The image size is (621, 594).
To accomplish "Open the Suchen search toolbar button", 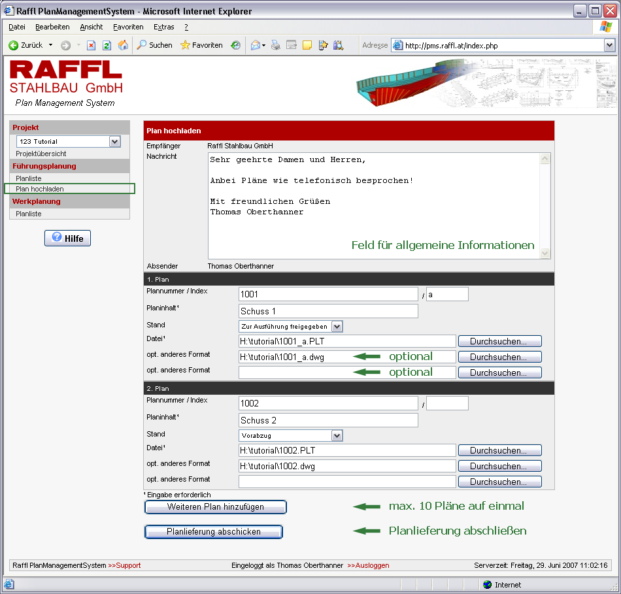I will tap(155, 45).
